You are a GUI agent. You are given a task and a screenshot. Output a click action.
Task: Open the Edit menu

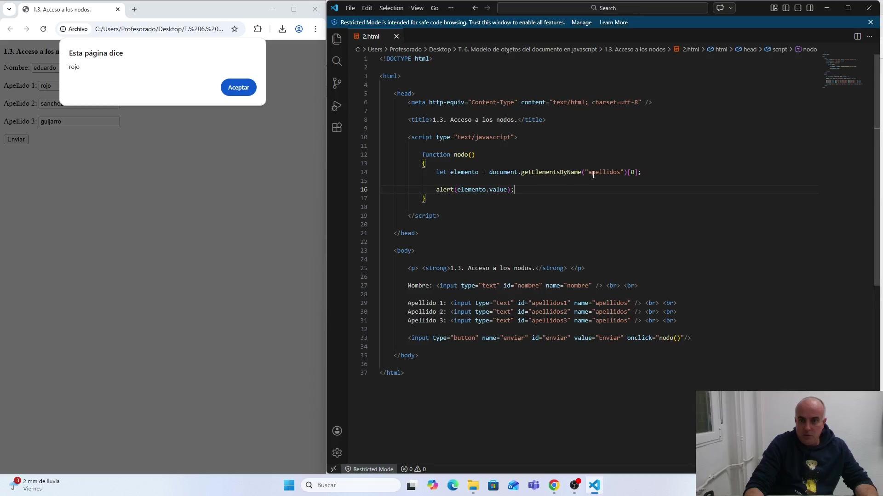[x=367, y=8]
